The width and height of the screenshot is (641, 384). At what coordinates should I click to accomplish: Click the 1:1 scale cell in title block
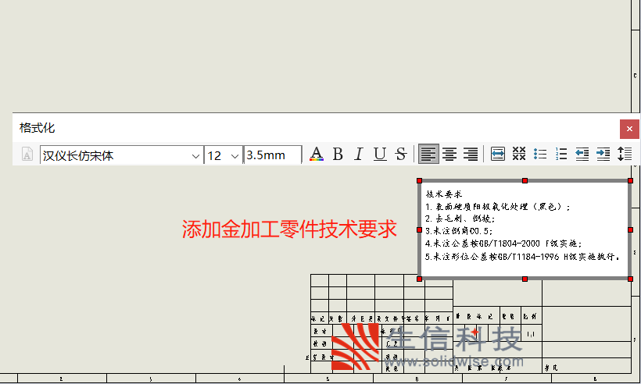point(531,335)
